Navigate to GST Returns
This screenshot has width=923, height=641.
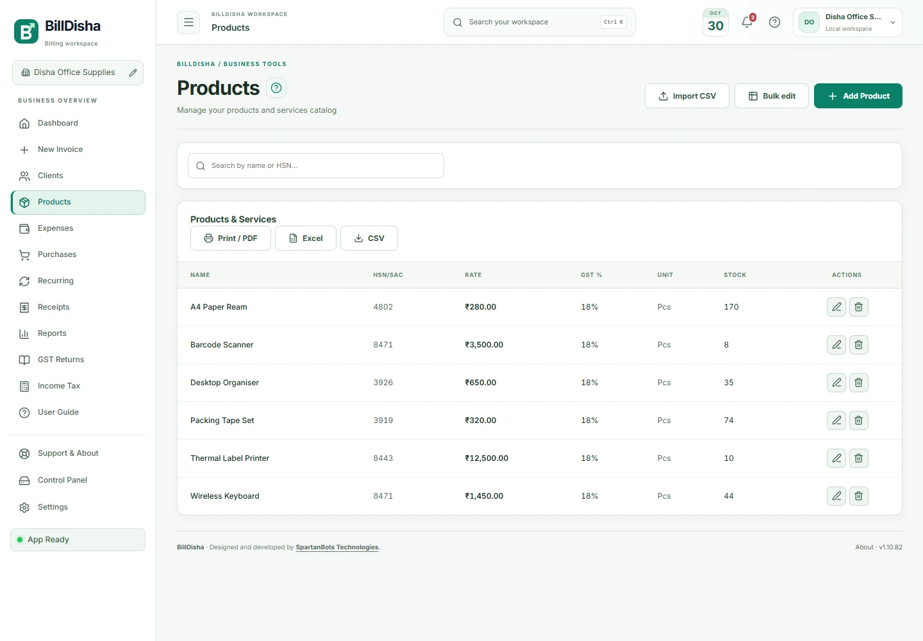pos(78,360)
